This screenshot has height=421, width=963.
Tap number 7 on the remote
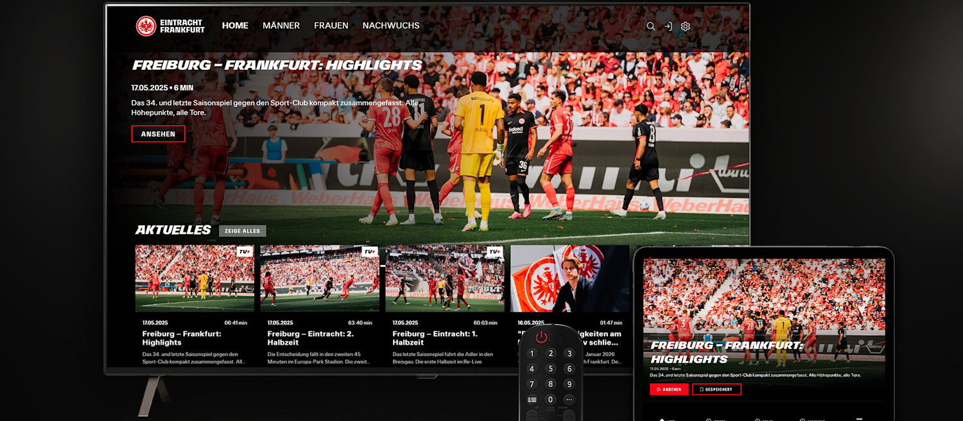pyautogui.click(x=532, y=384)
